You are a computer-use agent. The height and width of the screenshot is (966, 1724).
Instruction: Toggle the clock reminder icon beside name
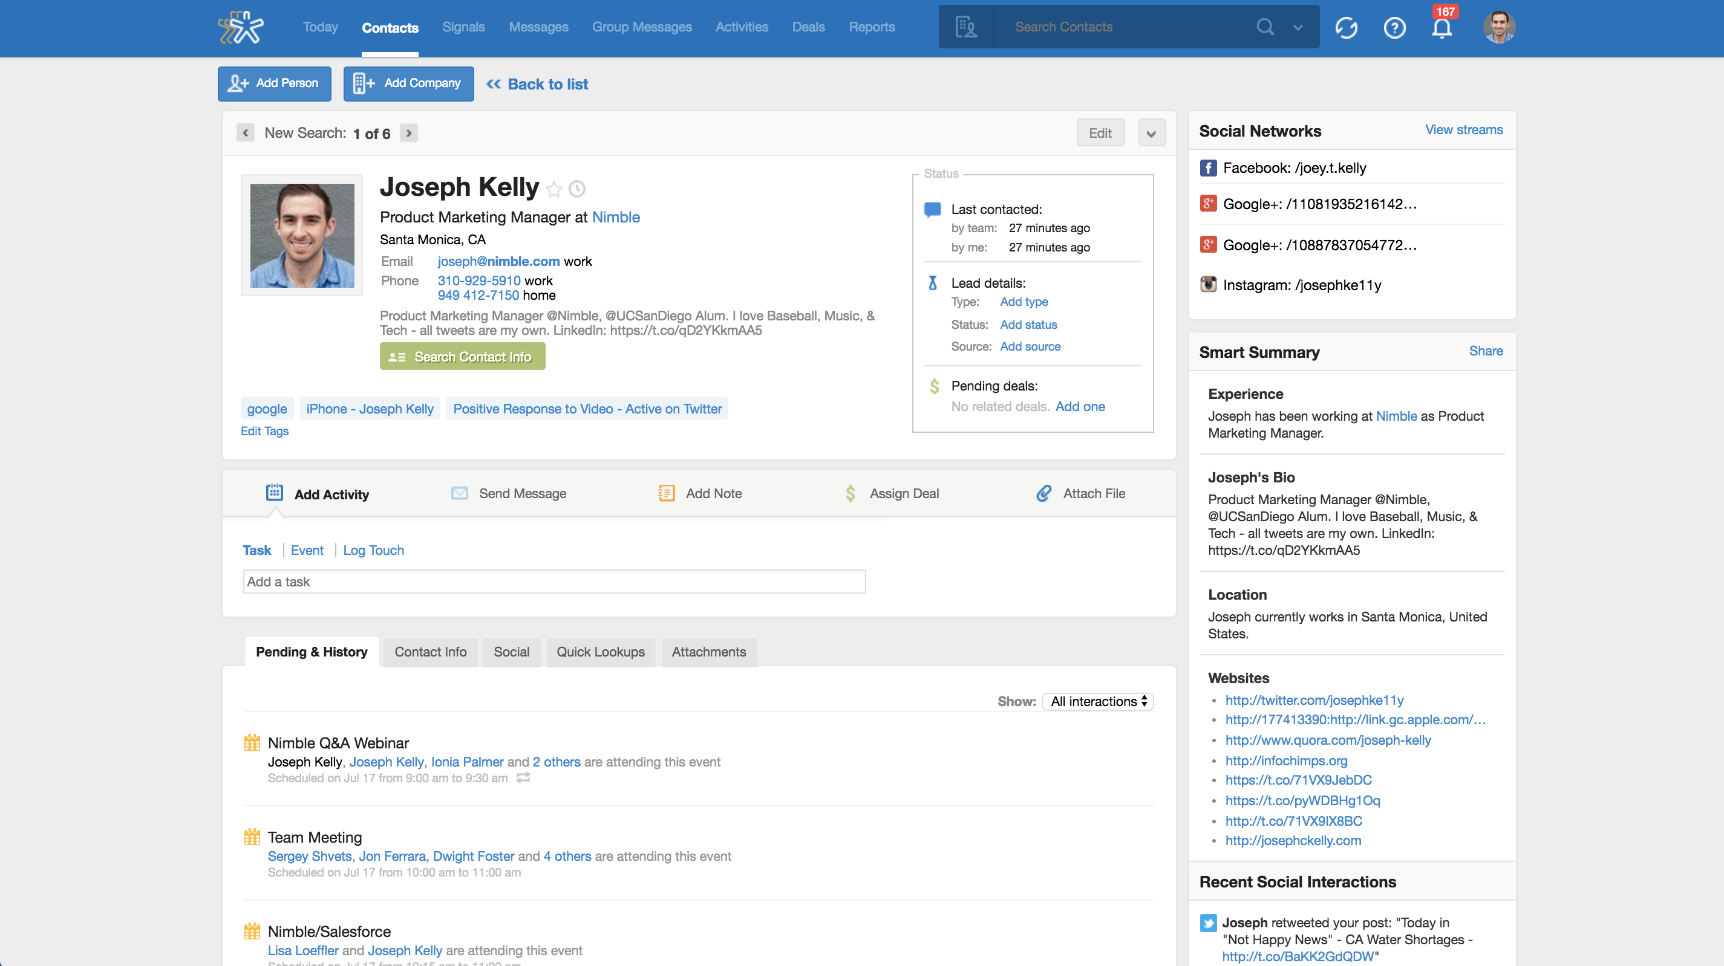pos(577,189)
